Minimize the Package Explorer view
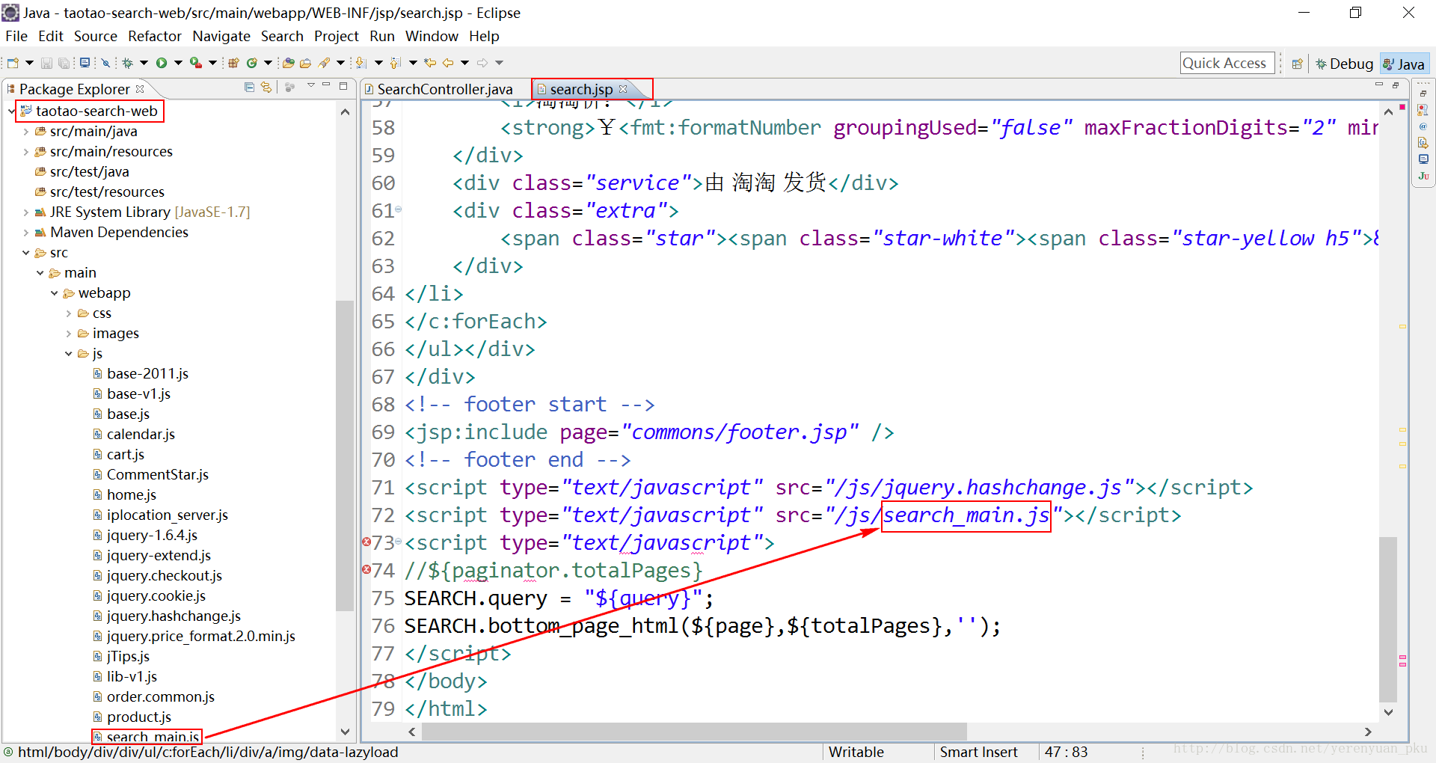Image resolution: width=1436 pixels, height=763 pixels. click(x=326, y=85)
